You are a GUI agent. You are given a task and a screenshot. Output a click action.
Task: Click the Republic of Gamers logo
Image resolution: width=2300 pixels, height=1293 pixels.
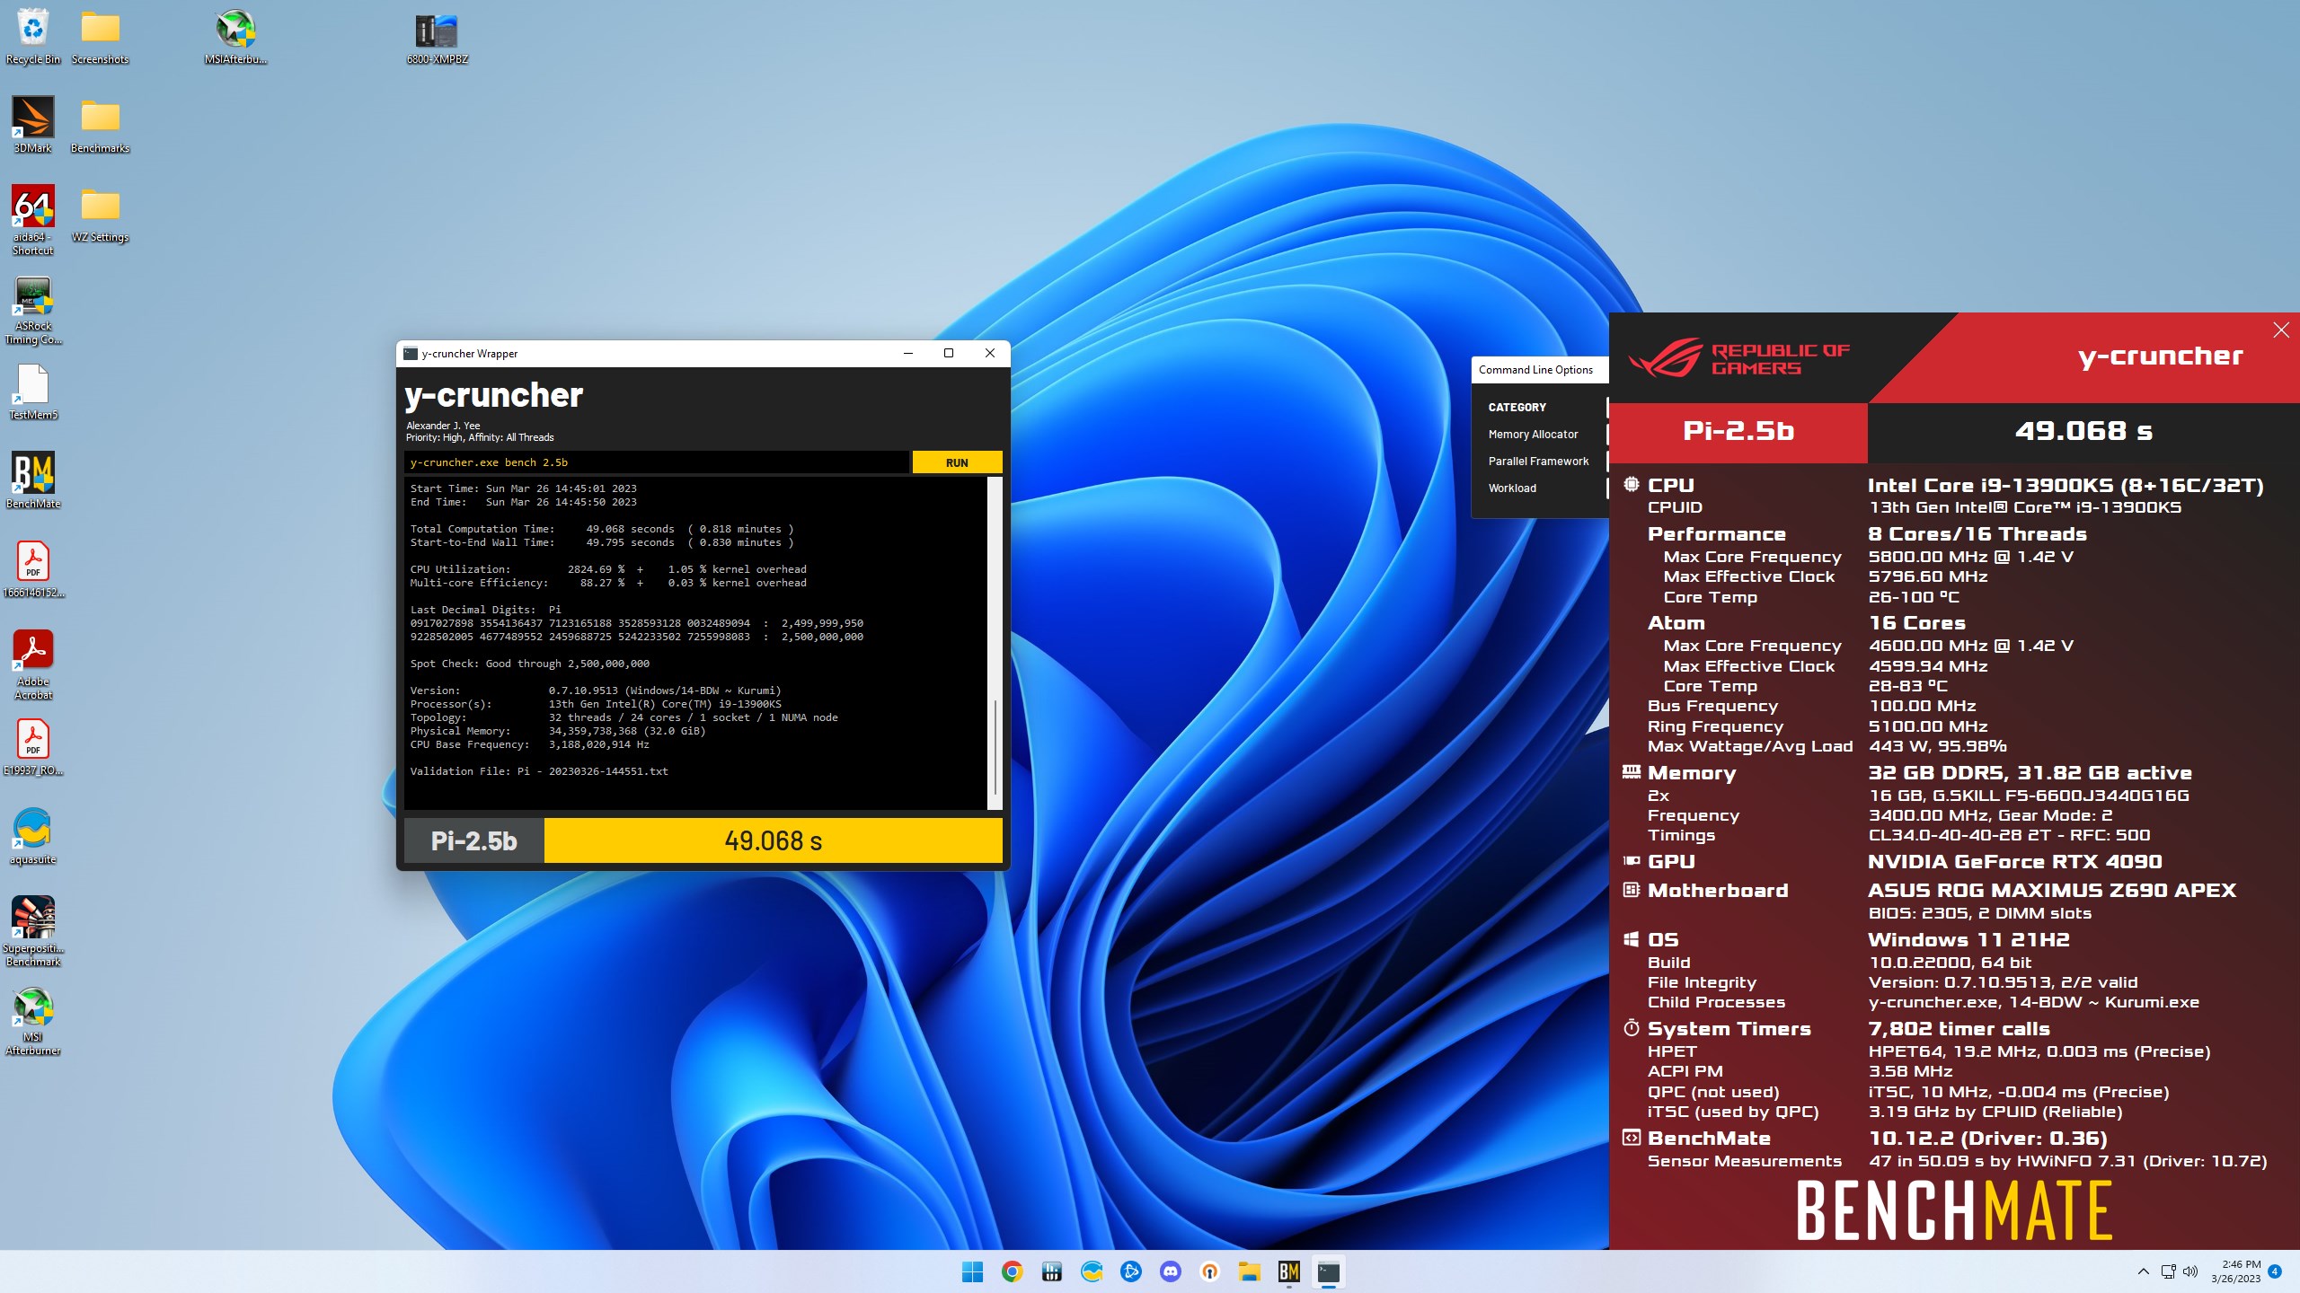click(1738, 357)
